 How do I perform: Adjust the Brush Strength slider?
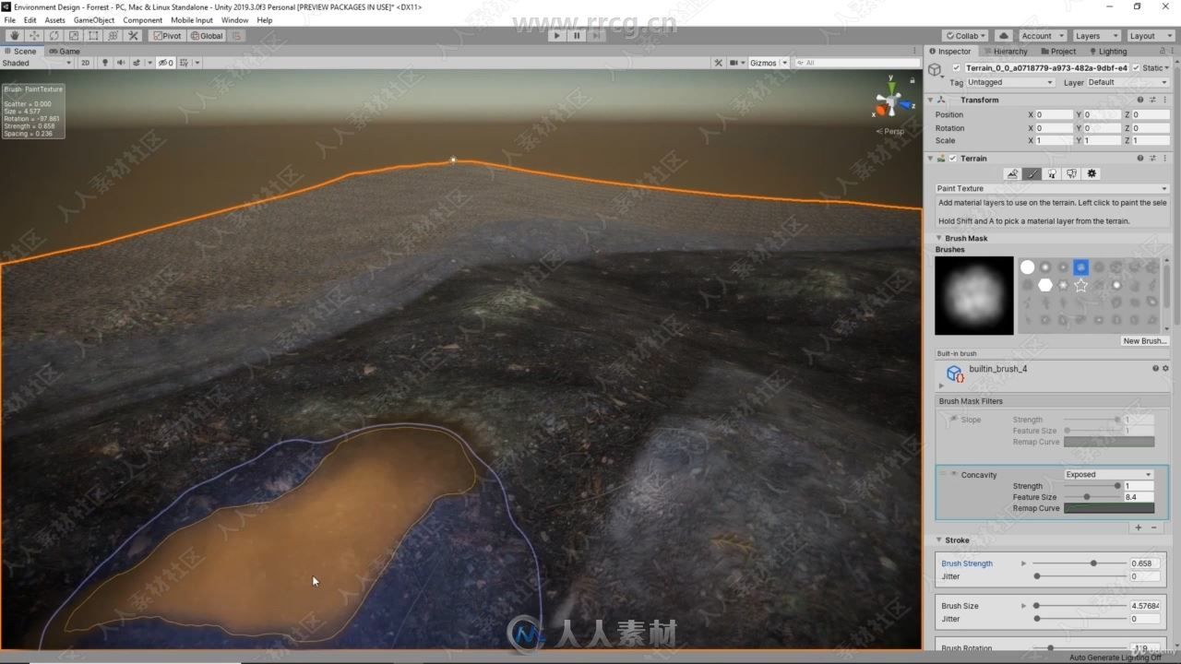tap(1079, 563)
